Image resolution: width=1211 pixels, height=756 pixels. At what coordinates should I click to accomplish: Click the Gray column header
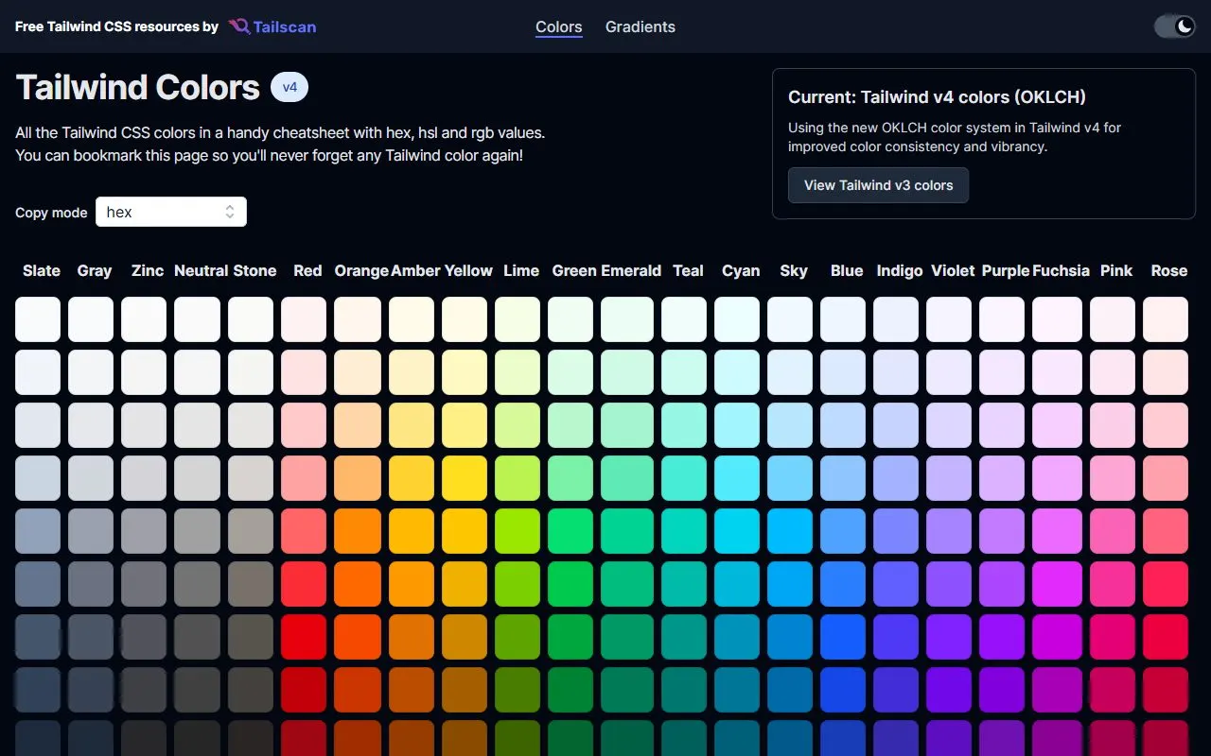(x=95, y=270)
